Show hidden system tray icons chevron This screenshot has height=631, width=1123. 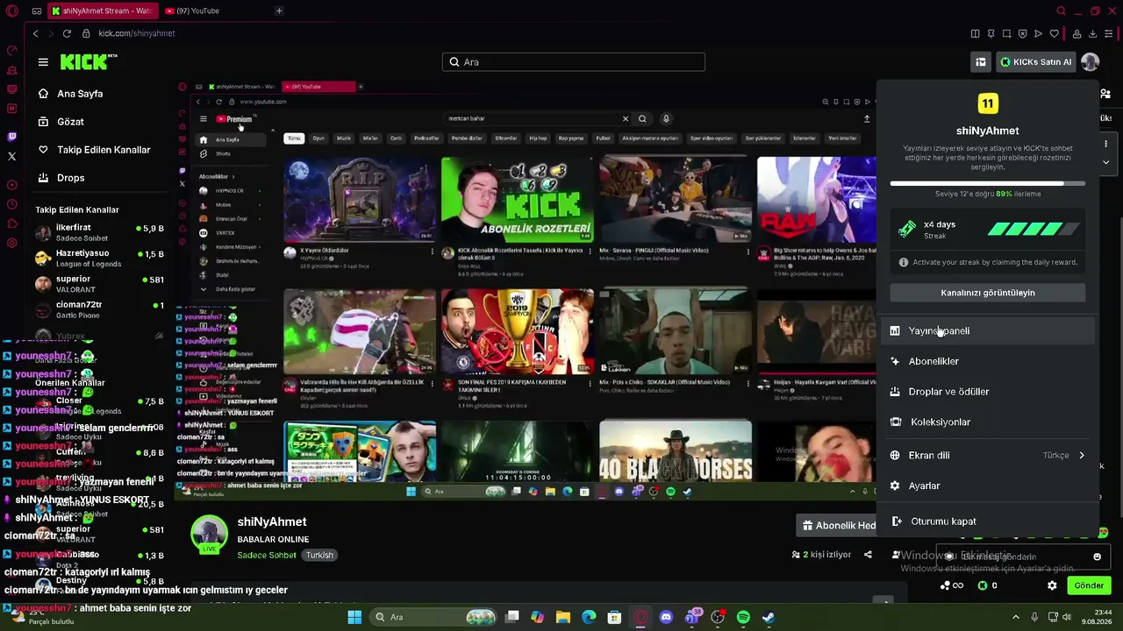click(1016, 617)
